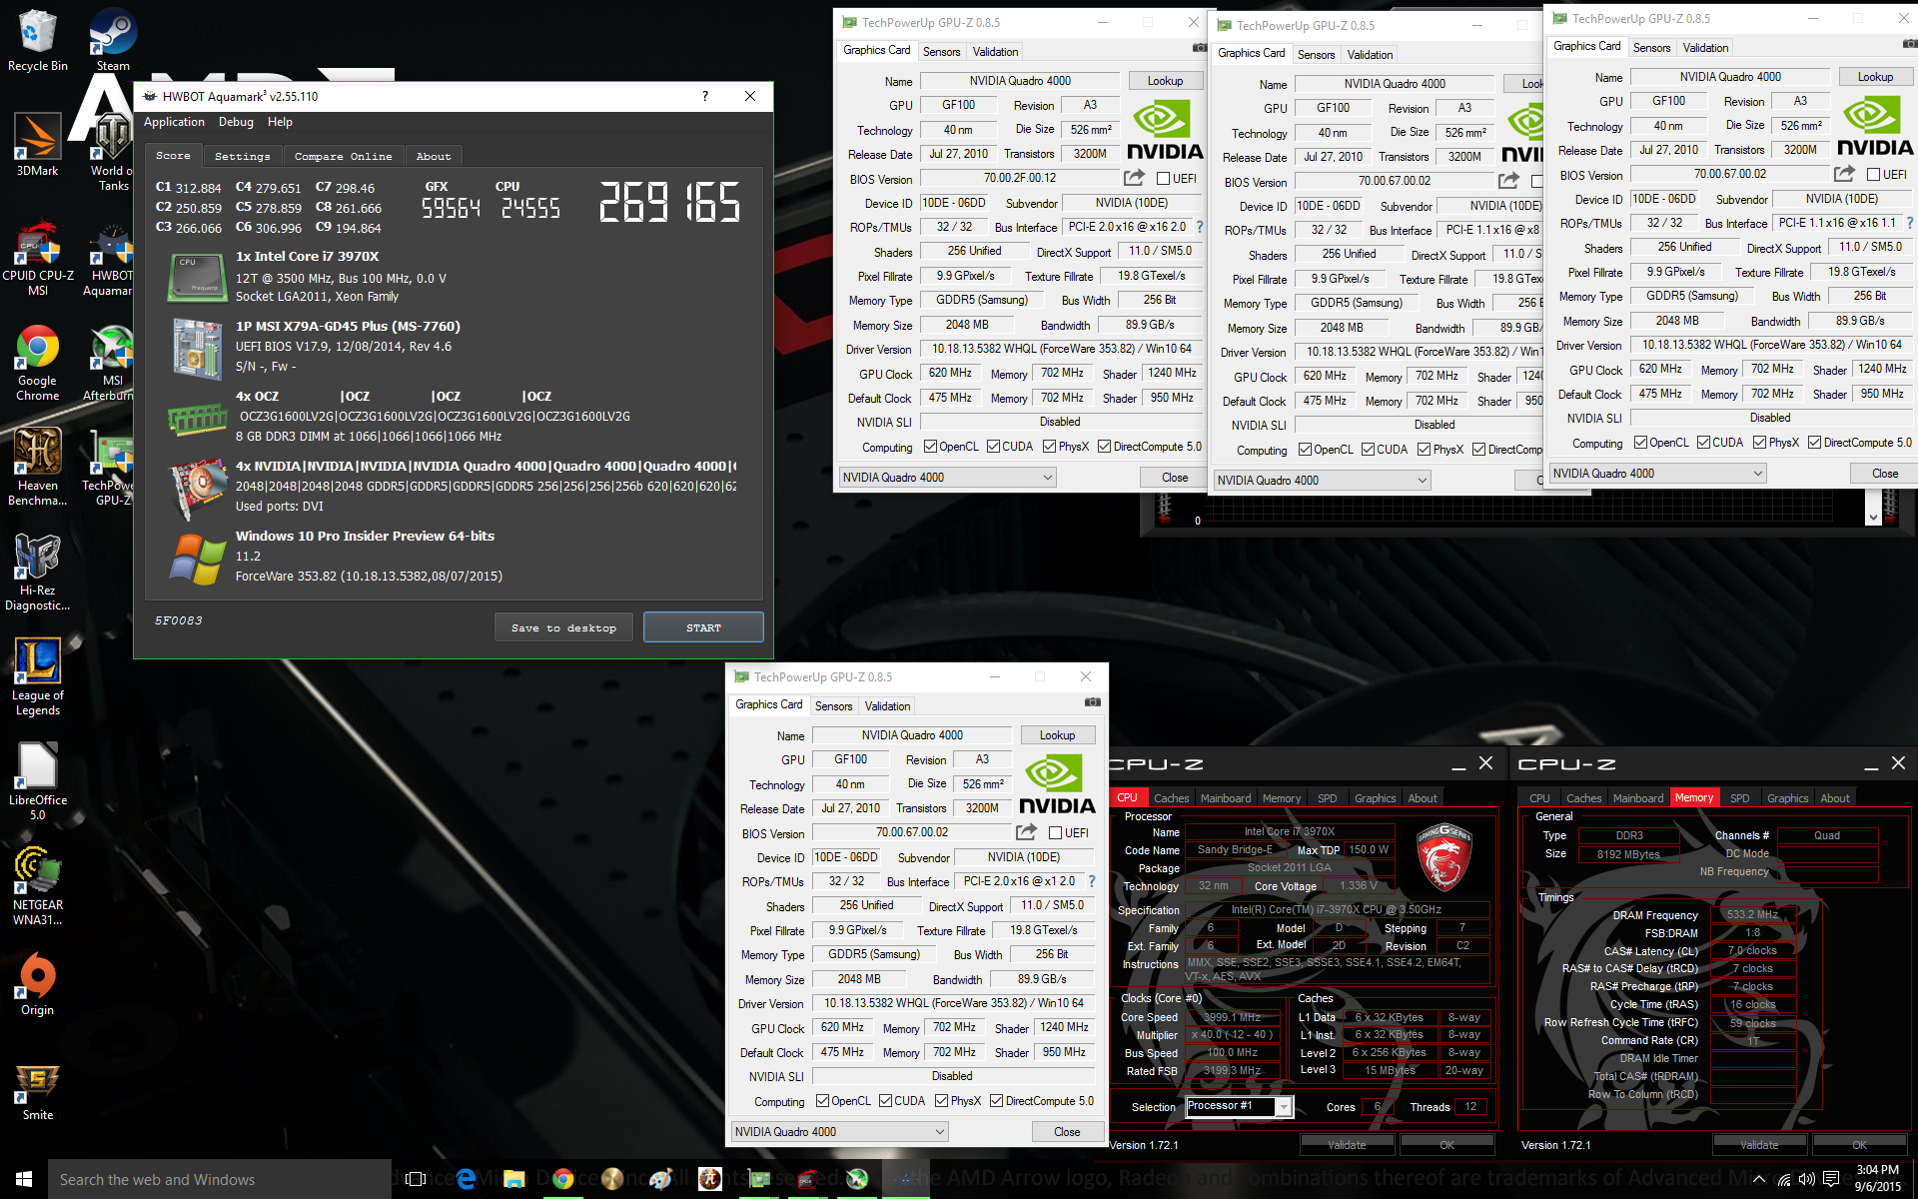The width and height of the screenshot is (1918, 1199).
Task: Open SPD tab in right CPU-Z window
Action: point(1739,797)
